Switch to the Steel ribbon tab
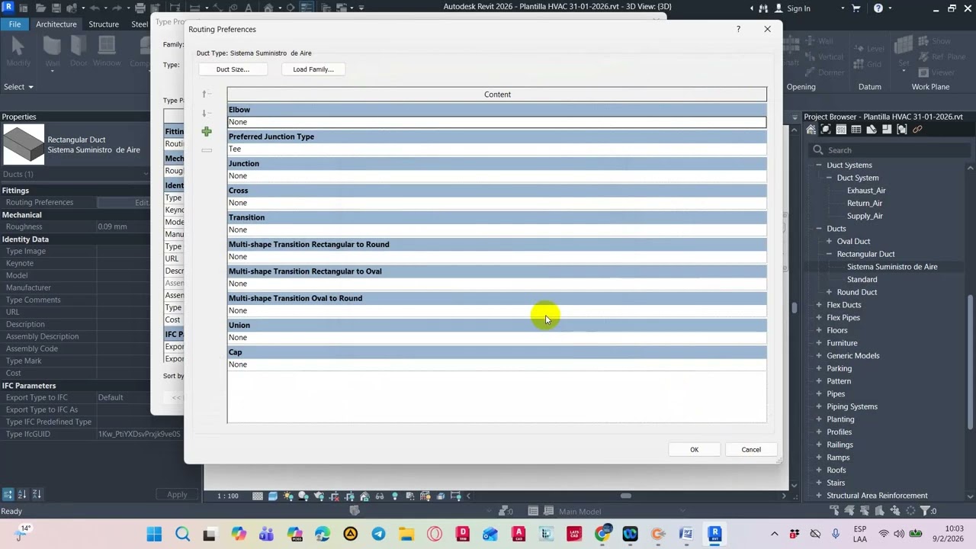This screenshot has height=549, width=976. (140, 24)
